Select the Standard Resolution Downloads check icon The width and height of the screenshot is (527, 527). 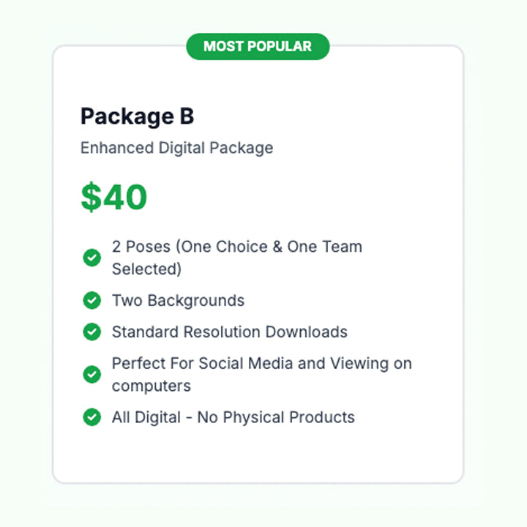click(91, 332)
